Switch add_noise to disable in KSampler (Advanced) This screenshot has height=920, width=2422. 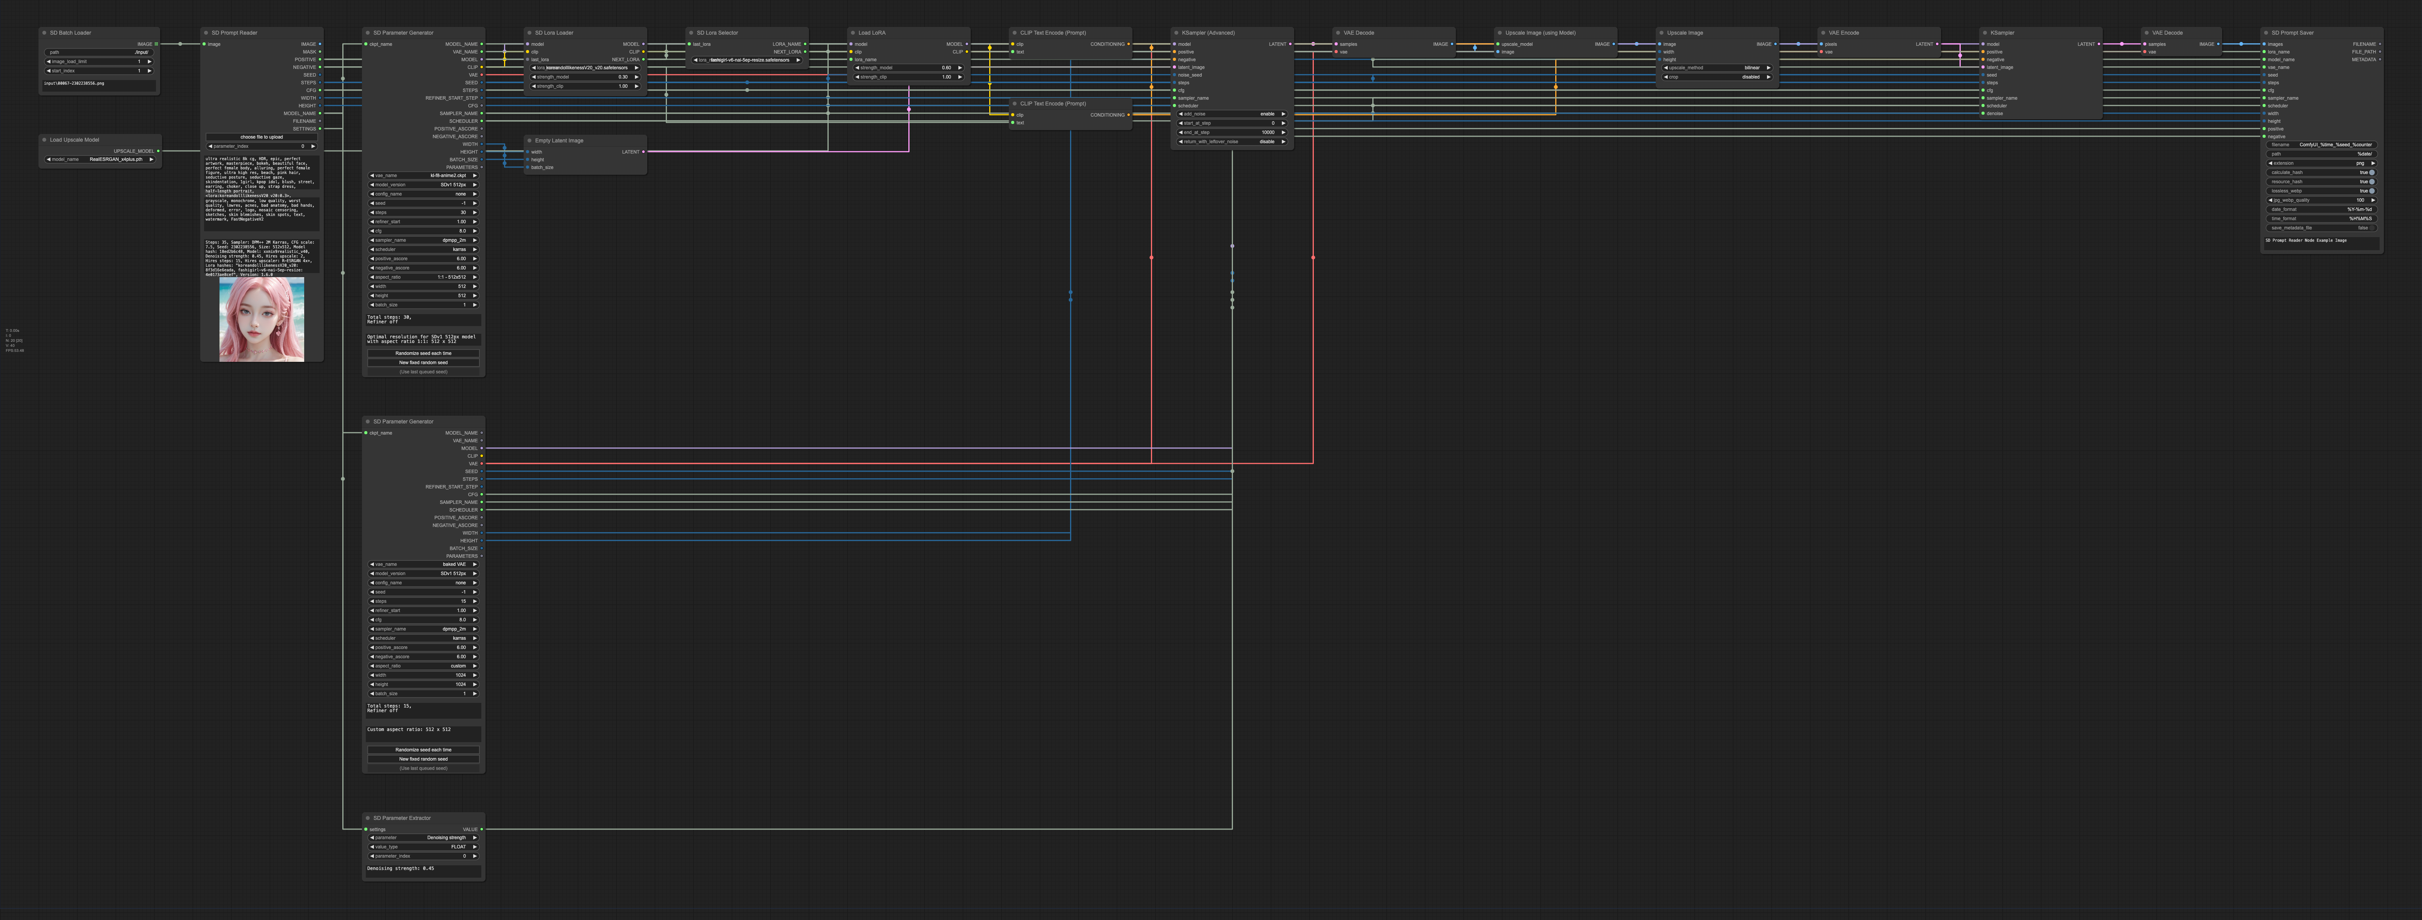coord(1283,114)
